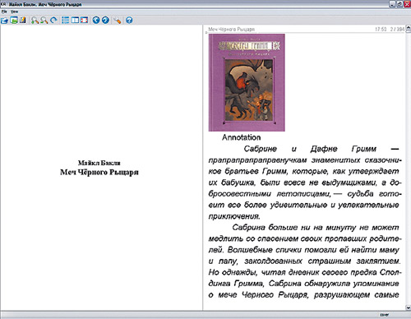Toggle the two-page view icon
This screenshot has height=319, width=411.
coord(75,21)
